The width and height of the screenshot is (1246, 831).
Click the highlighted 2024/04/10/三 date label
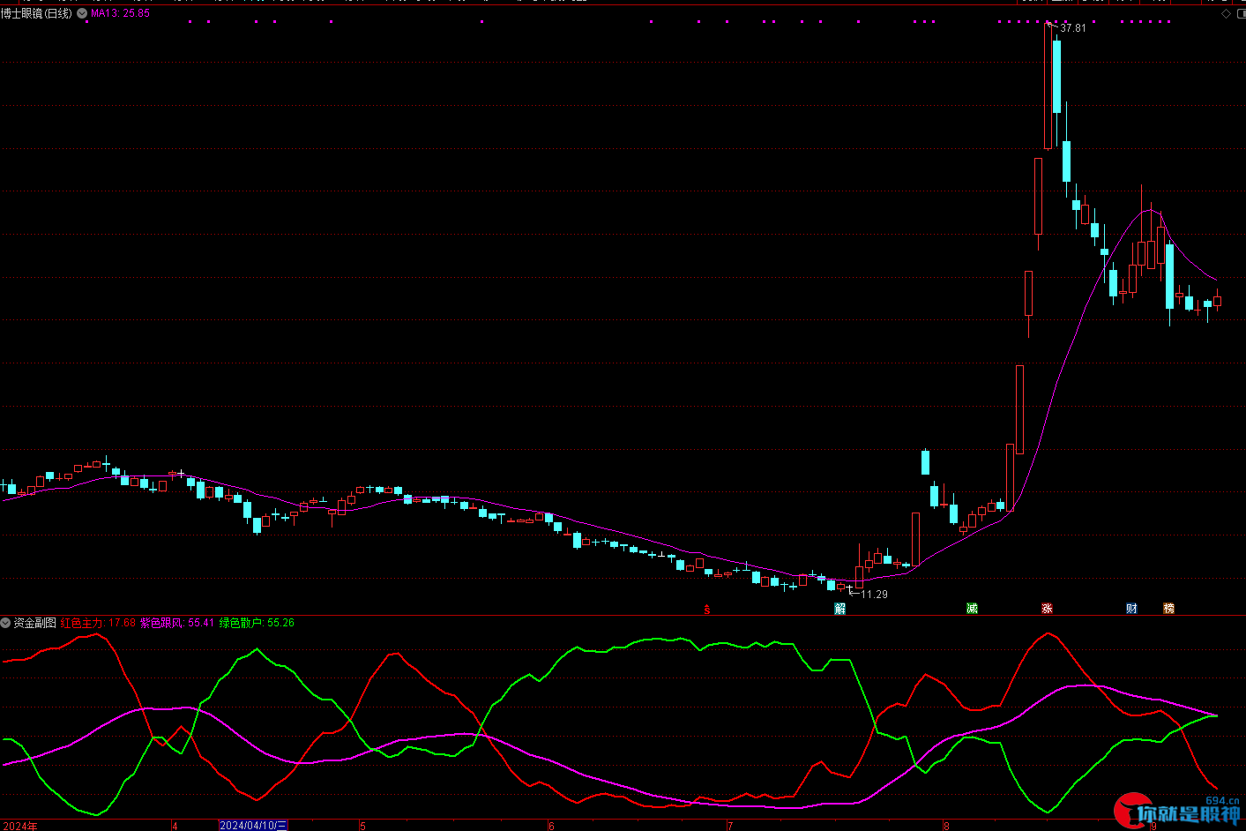point(253,826)
